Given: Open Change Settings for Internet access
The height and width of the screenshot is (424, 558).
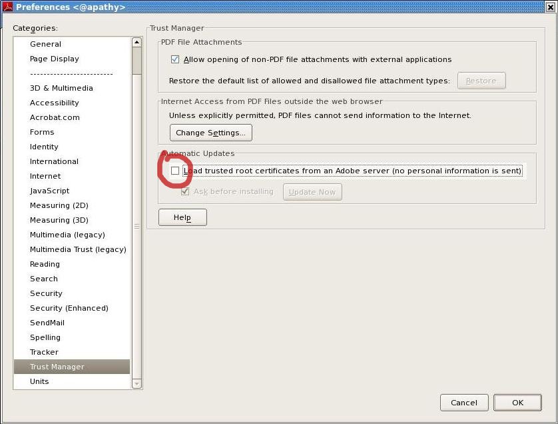Looking at the screenshot, I should tap(211, 133).
